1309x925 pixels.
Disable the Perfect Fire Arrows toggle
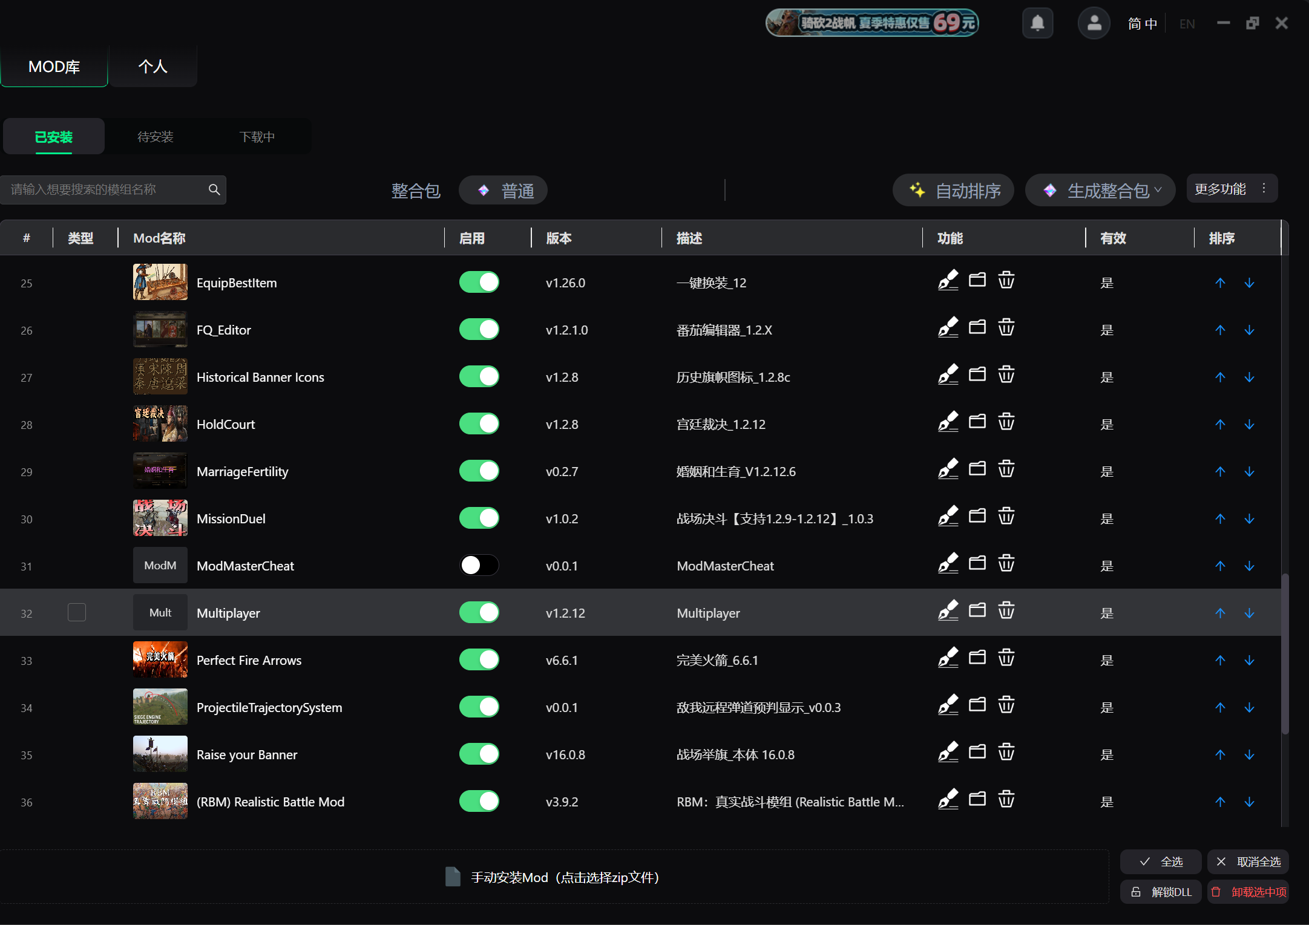tap(479, 660)
